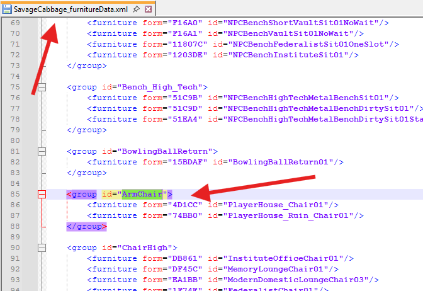
Task: Click "NPCBenchShortVaultSit01NoWait" id value
Action: pos(301,23)
